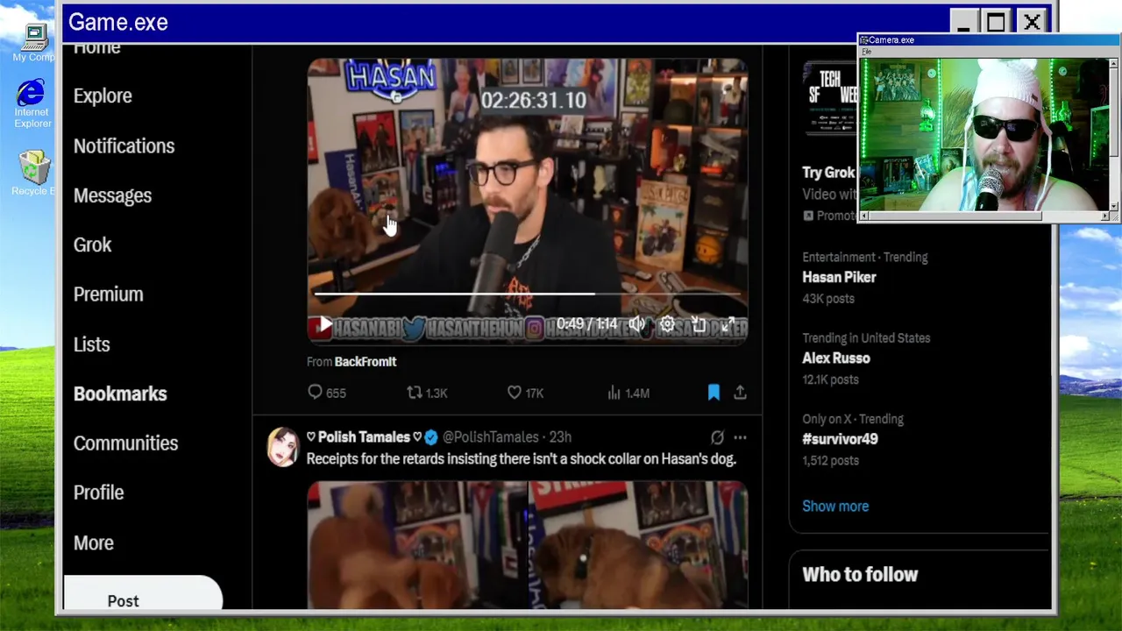Open Bookmarks in the sidebar
The image size is (1122, 631).
[x=120, y=393]
